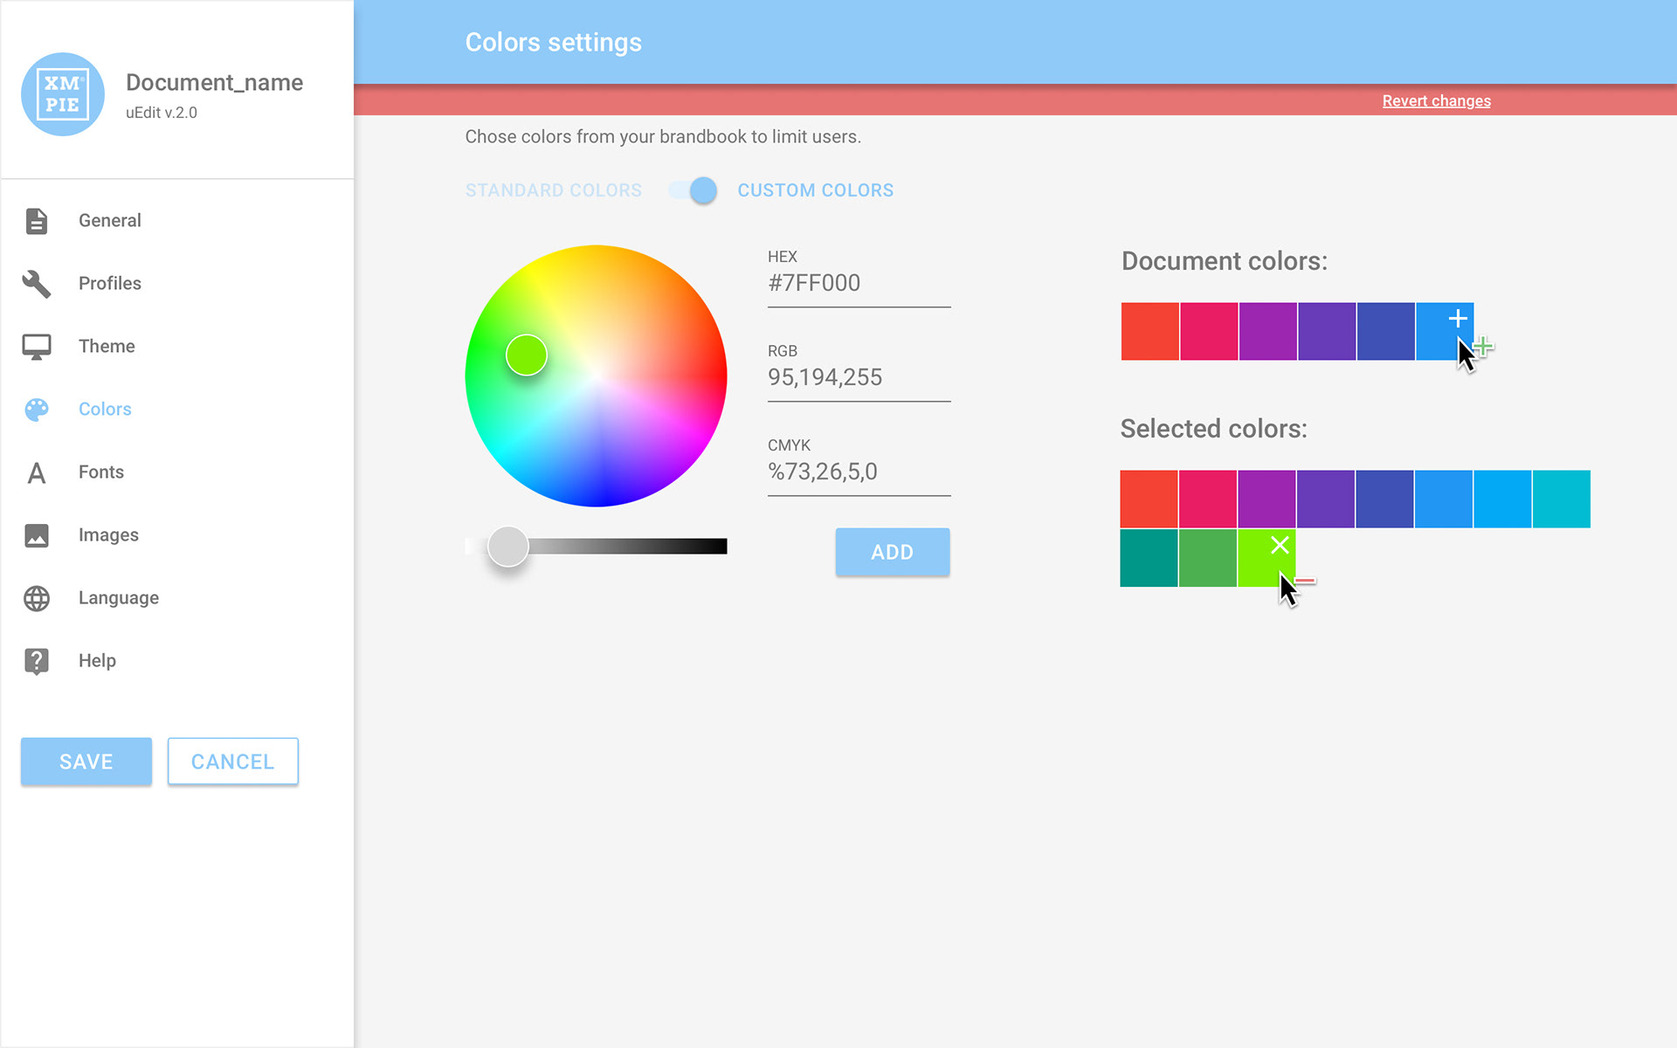Screen dimensions: 1677x1048
Task: Select the red document color swatch
Action: pyautogui.click(x=1150, y=332)
